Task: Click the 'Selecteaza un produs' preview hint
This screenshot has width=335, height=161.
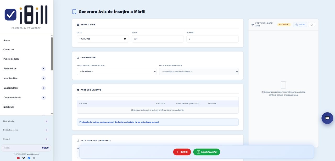Action: 283,94
